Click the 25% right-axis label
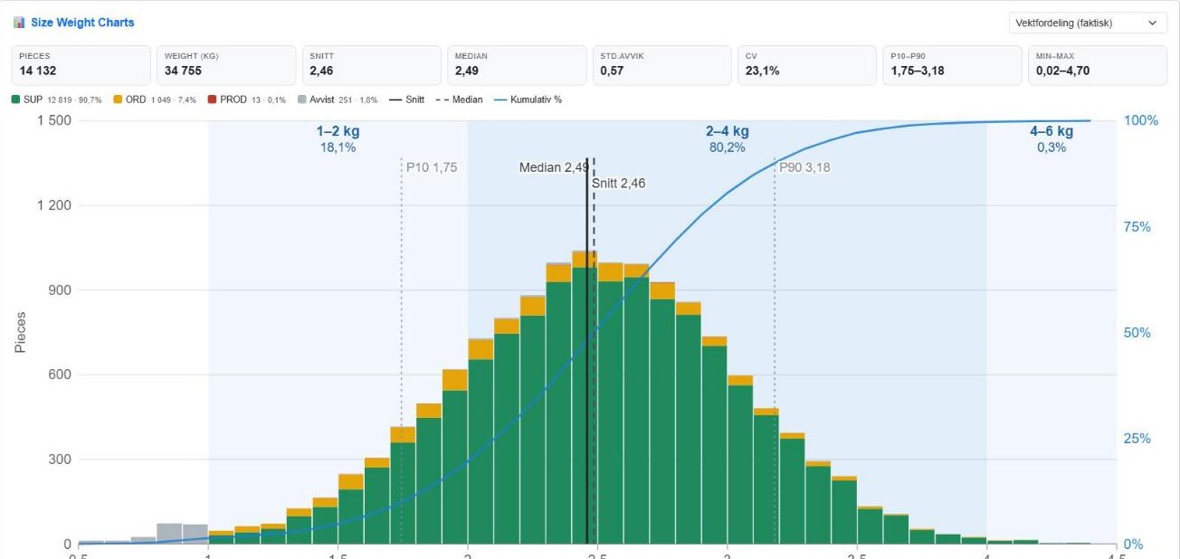Screen dimensions: 1180x559 tap(1137, 439)
